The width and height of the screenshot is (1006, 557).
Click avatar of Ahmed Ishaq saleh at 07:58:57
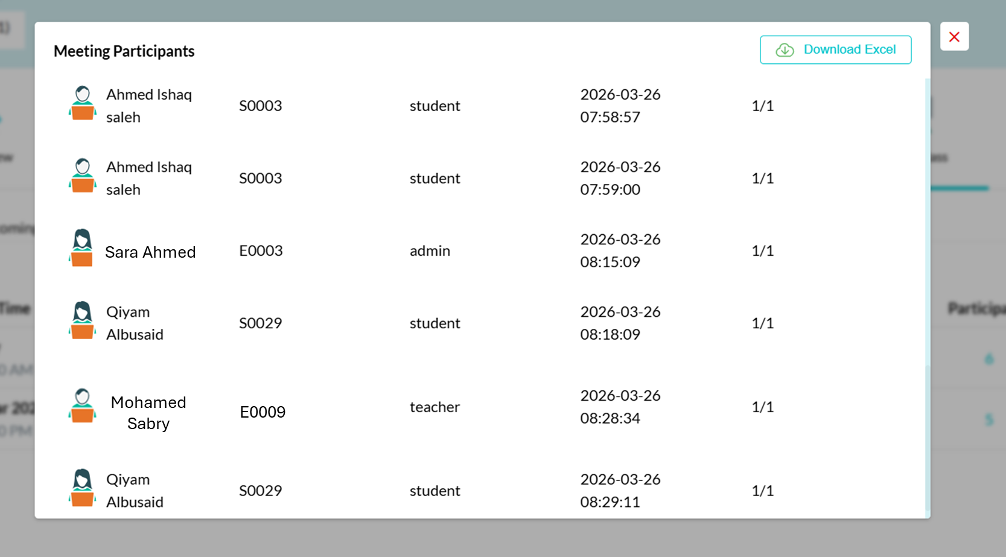tap(83, 103)
